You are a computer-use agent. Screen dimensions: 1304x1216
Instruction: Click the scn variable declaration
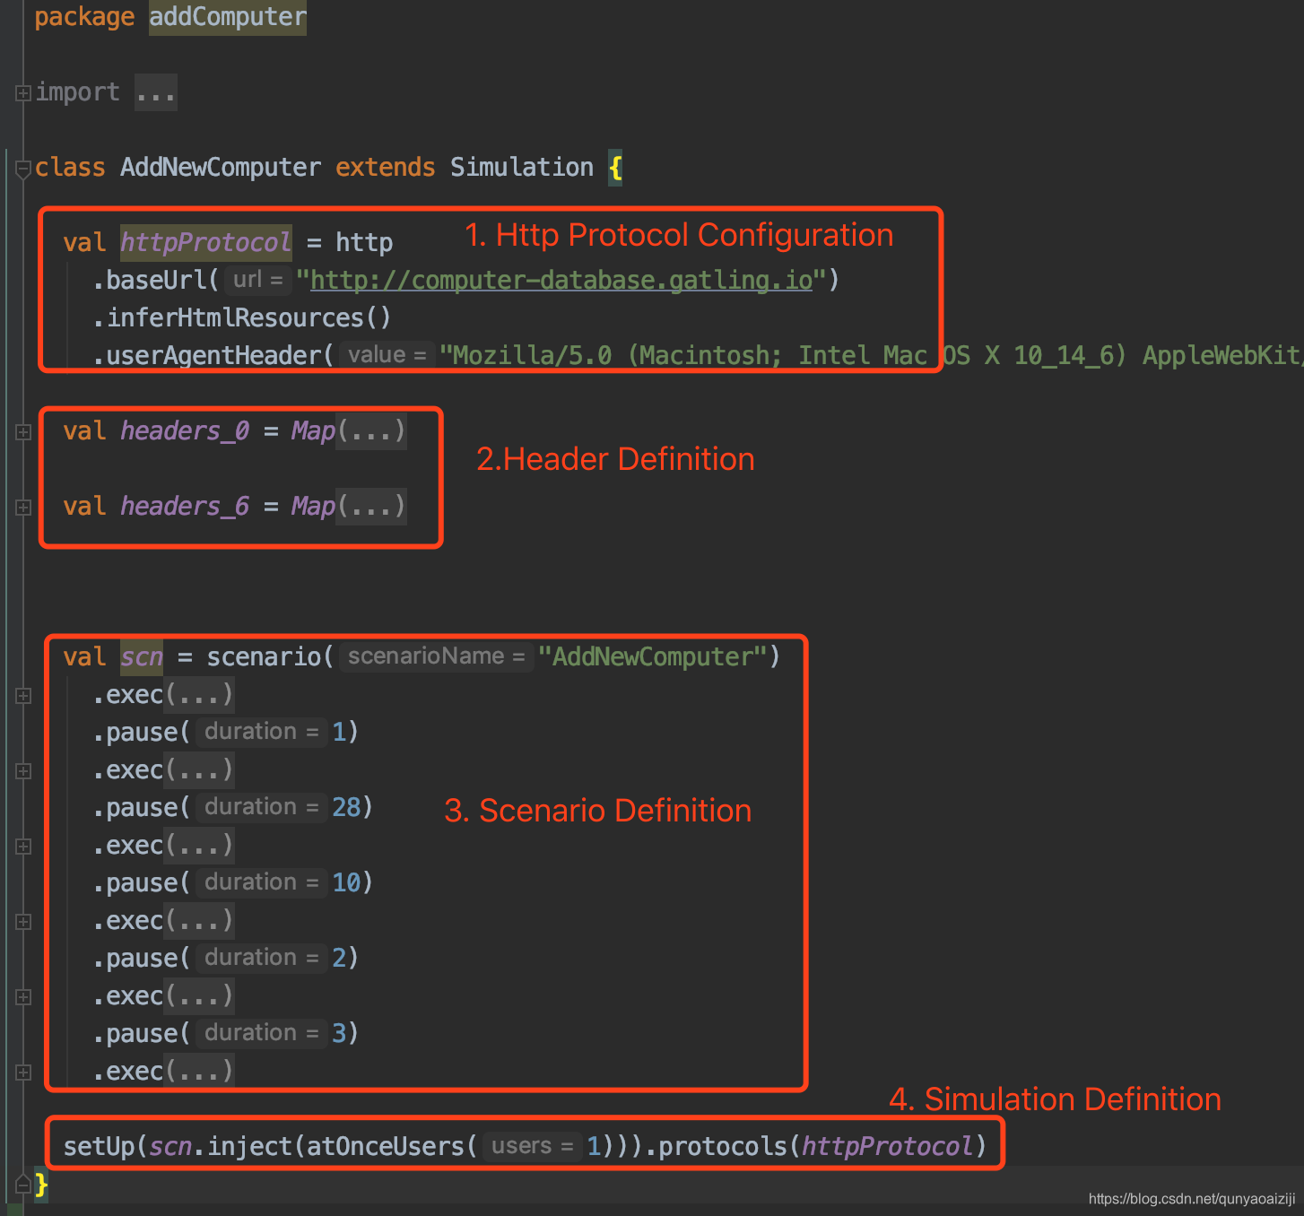click(142, 657)
